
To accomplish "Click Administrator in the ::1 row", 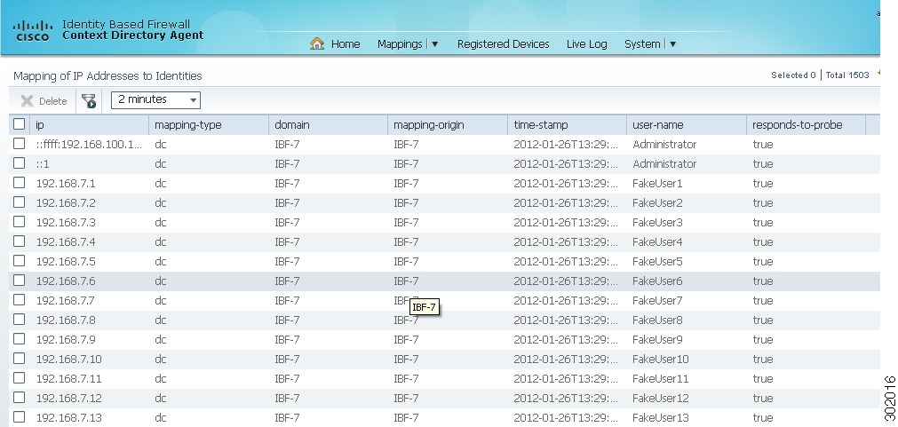I will coord(664,164).
